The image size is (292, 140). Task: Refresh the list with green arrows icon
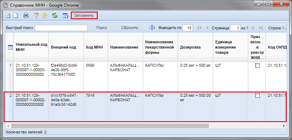pyautogui.click(x=55, y=16)
